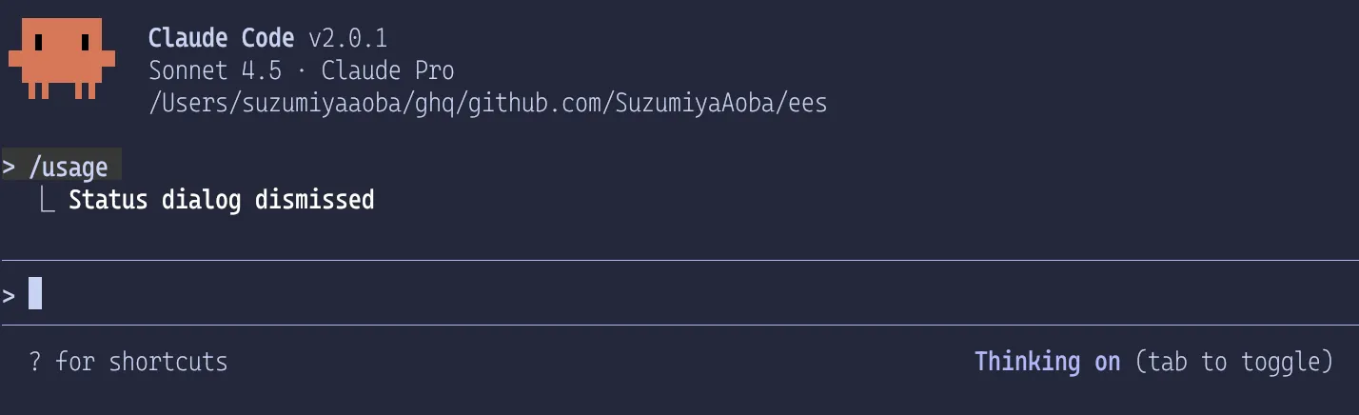The height and width of the screenshot is (415, 1359).
Task: Click the "Status dialog dismissed" message
Action: tap(221, 200)
